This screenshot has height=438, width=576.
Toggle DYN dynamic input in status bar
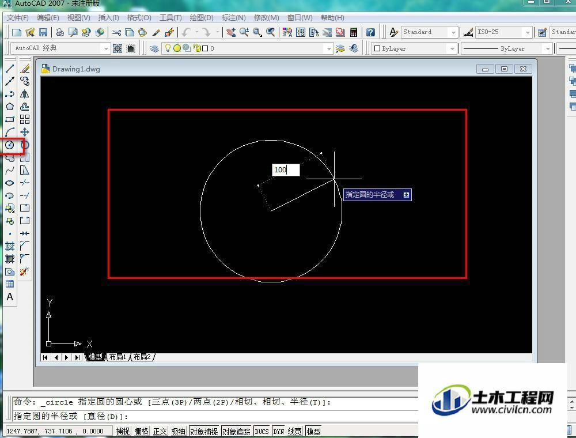[x=278, y=431]
